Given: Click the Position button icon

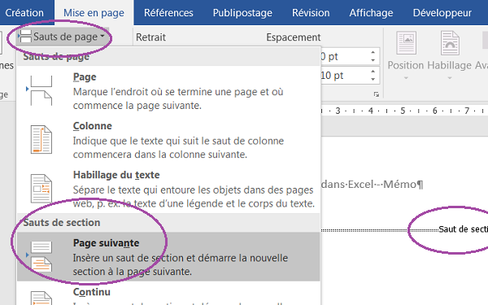Looking at the screenshot, I should [406, 43].
